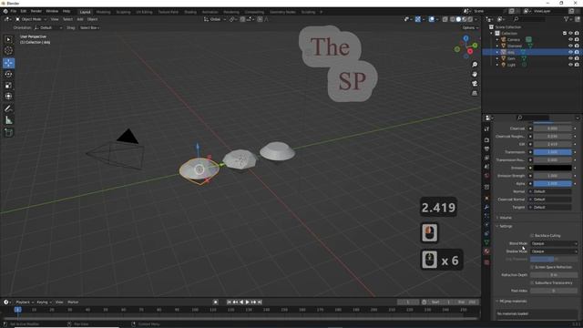This screenshot has width=583, height=328.
Task: Open the File menu
Action: (14, 12)
